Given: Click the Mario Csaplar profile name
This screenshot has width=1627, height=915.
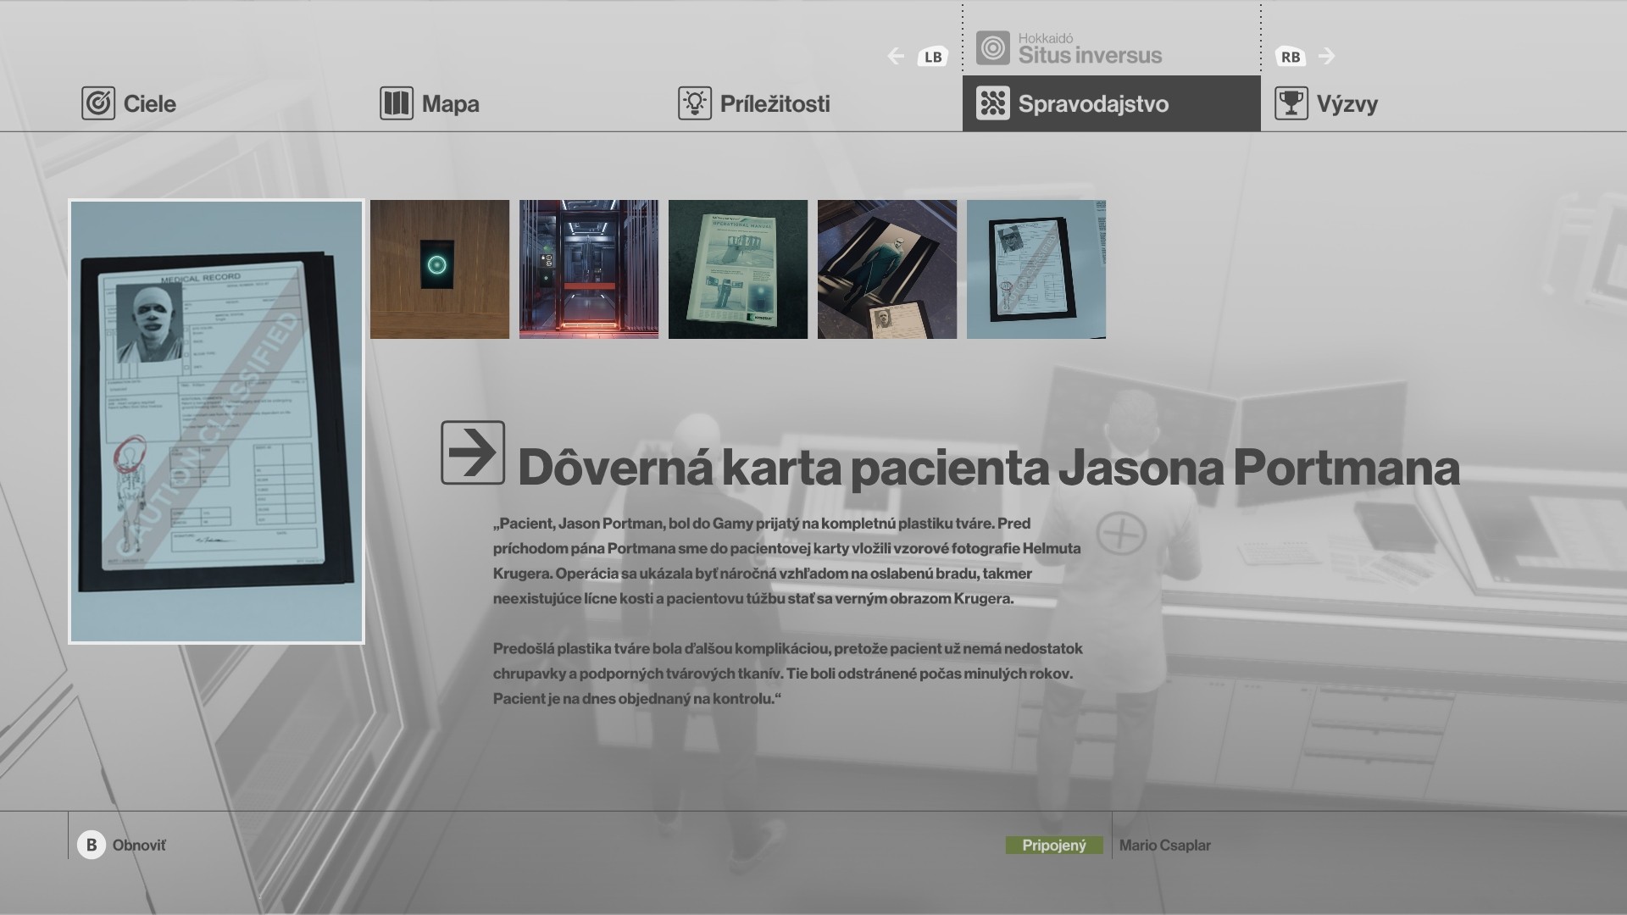Looking at the screenshot, I should coord(1164,846).
